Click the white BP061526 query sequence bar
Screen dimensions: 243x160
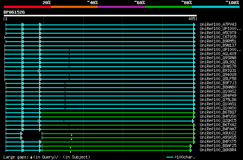(100, 16)
